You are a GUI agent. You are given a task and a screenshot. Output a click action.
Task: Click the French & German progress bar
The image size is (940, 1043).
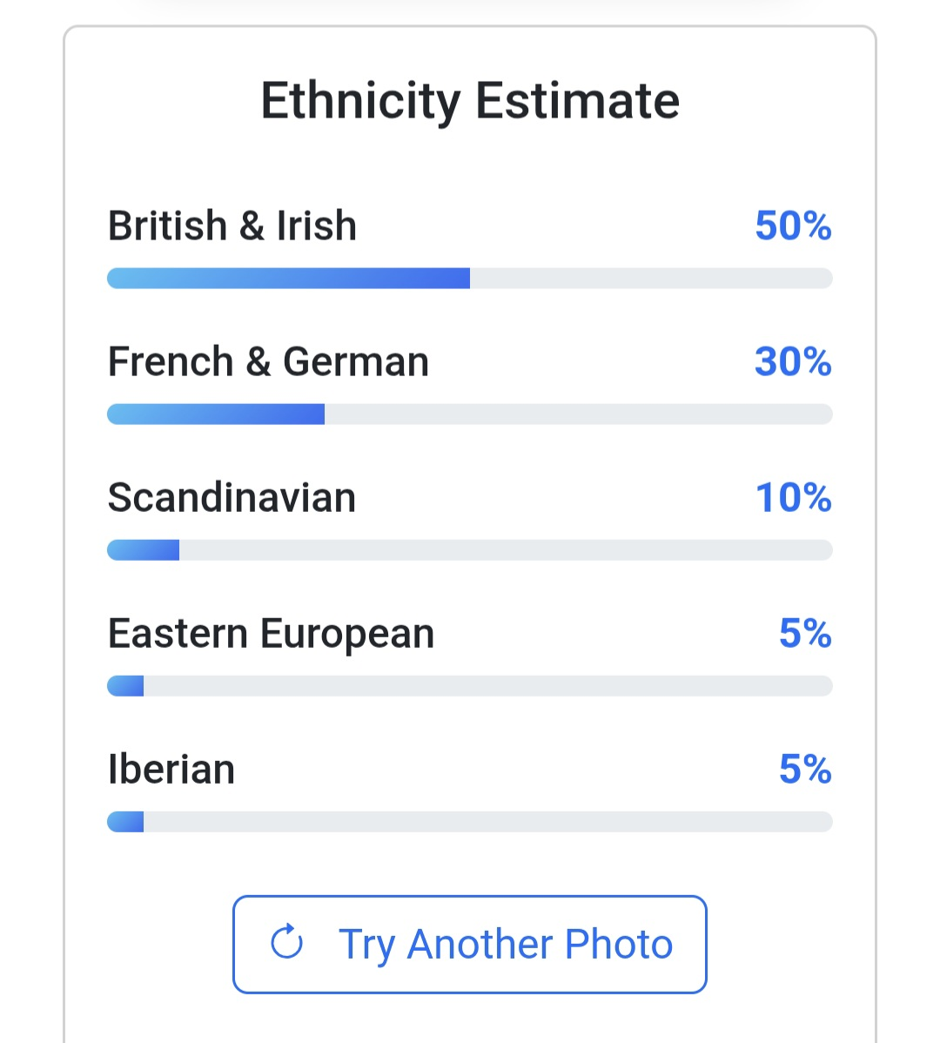pyautogui.click(x=470, y=414)
